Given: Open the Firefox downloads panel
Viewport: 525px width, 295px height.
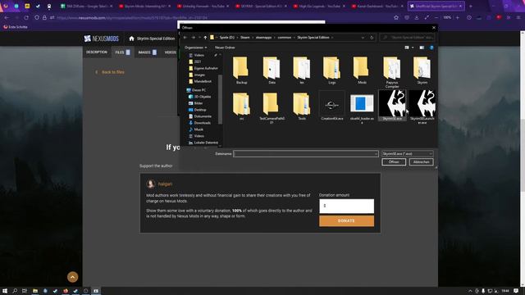Looking at the screenshot, I should pos(417,17).
